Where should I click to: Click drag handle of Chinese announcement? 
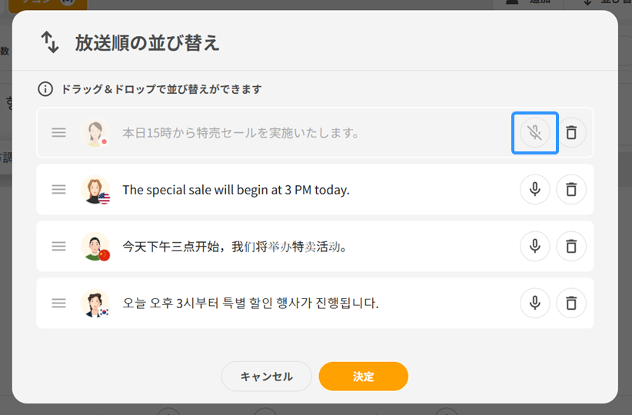point(58,246)
